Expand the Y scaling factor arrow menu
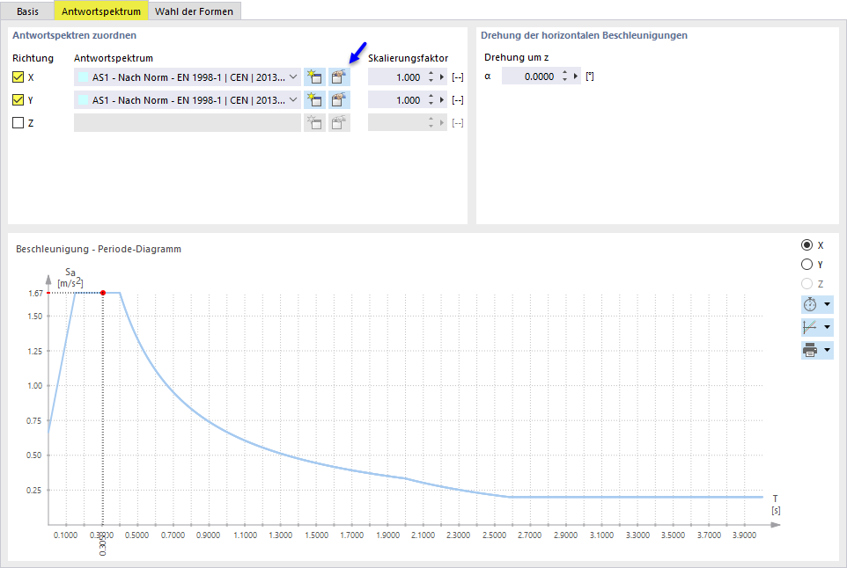 tap(442, 99)
